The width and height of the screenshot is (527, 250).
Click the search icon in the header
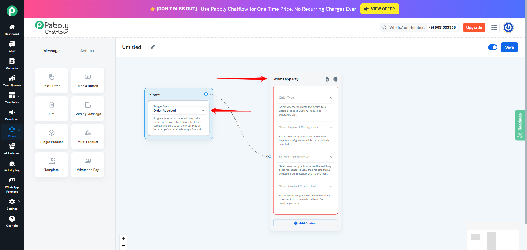click(385, 27)
